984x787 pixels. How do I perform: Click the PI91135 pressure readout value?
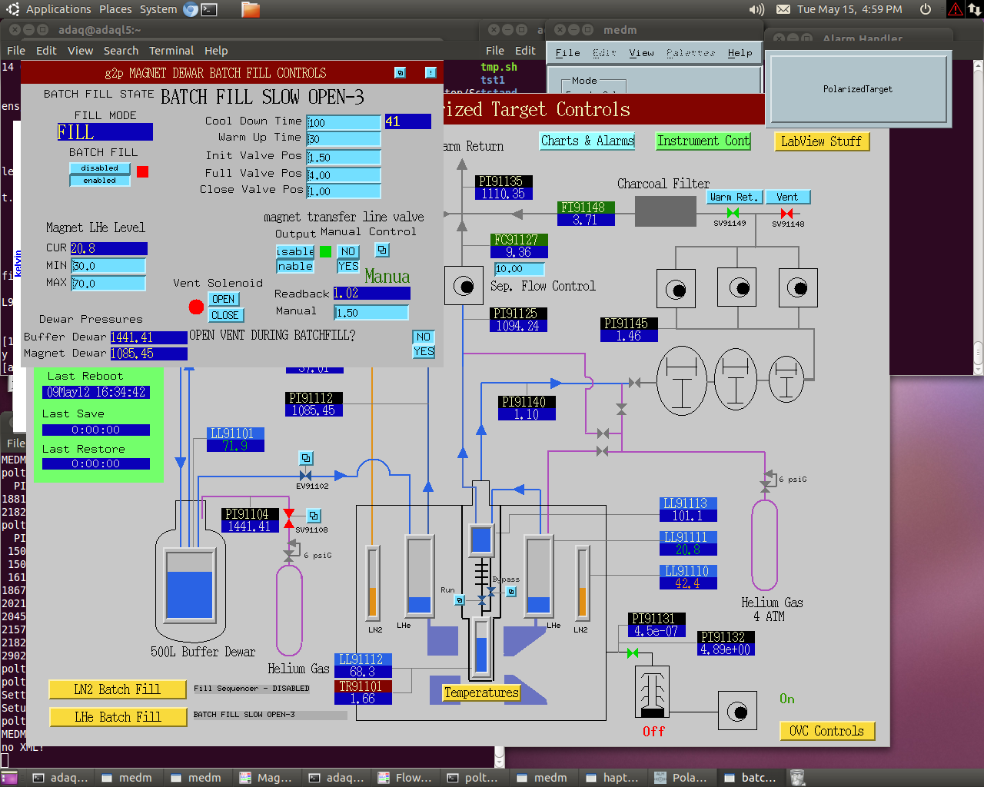point(504,194)
